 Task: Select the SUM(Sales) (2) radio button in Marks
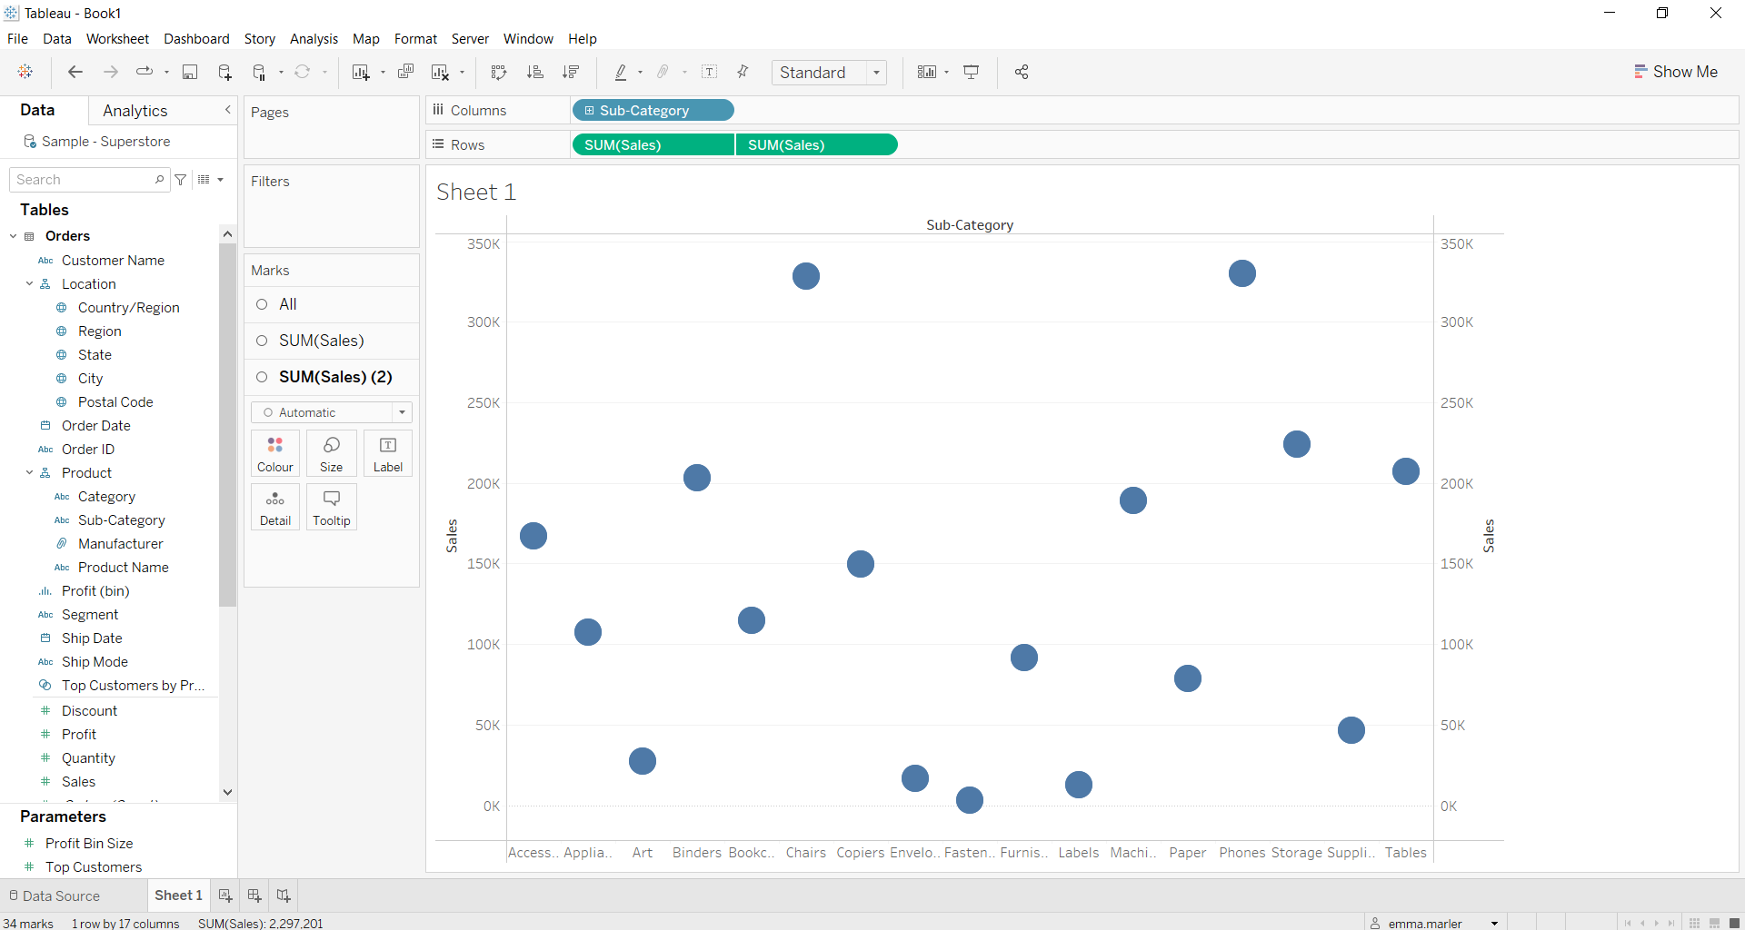click(262, 377)
